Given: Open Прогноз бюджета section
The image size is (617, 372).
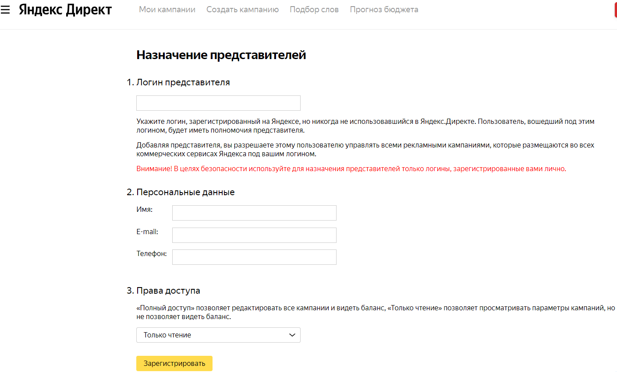Looking at the screenshot, I should [384, 10].
